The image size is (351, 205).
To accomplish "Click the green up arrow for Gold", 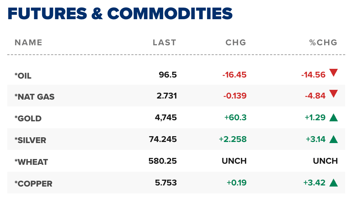I will 334,117.
